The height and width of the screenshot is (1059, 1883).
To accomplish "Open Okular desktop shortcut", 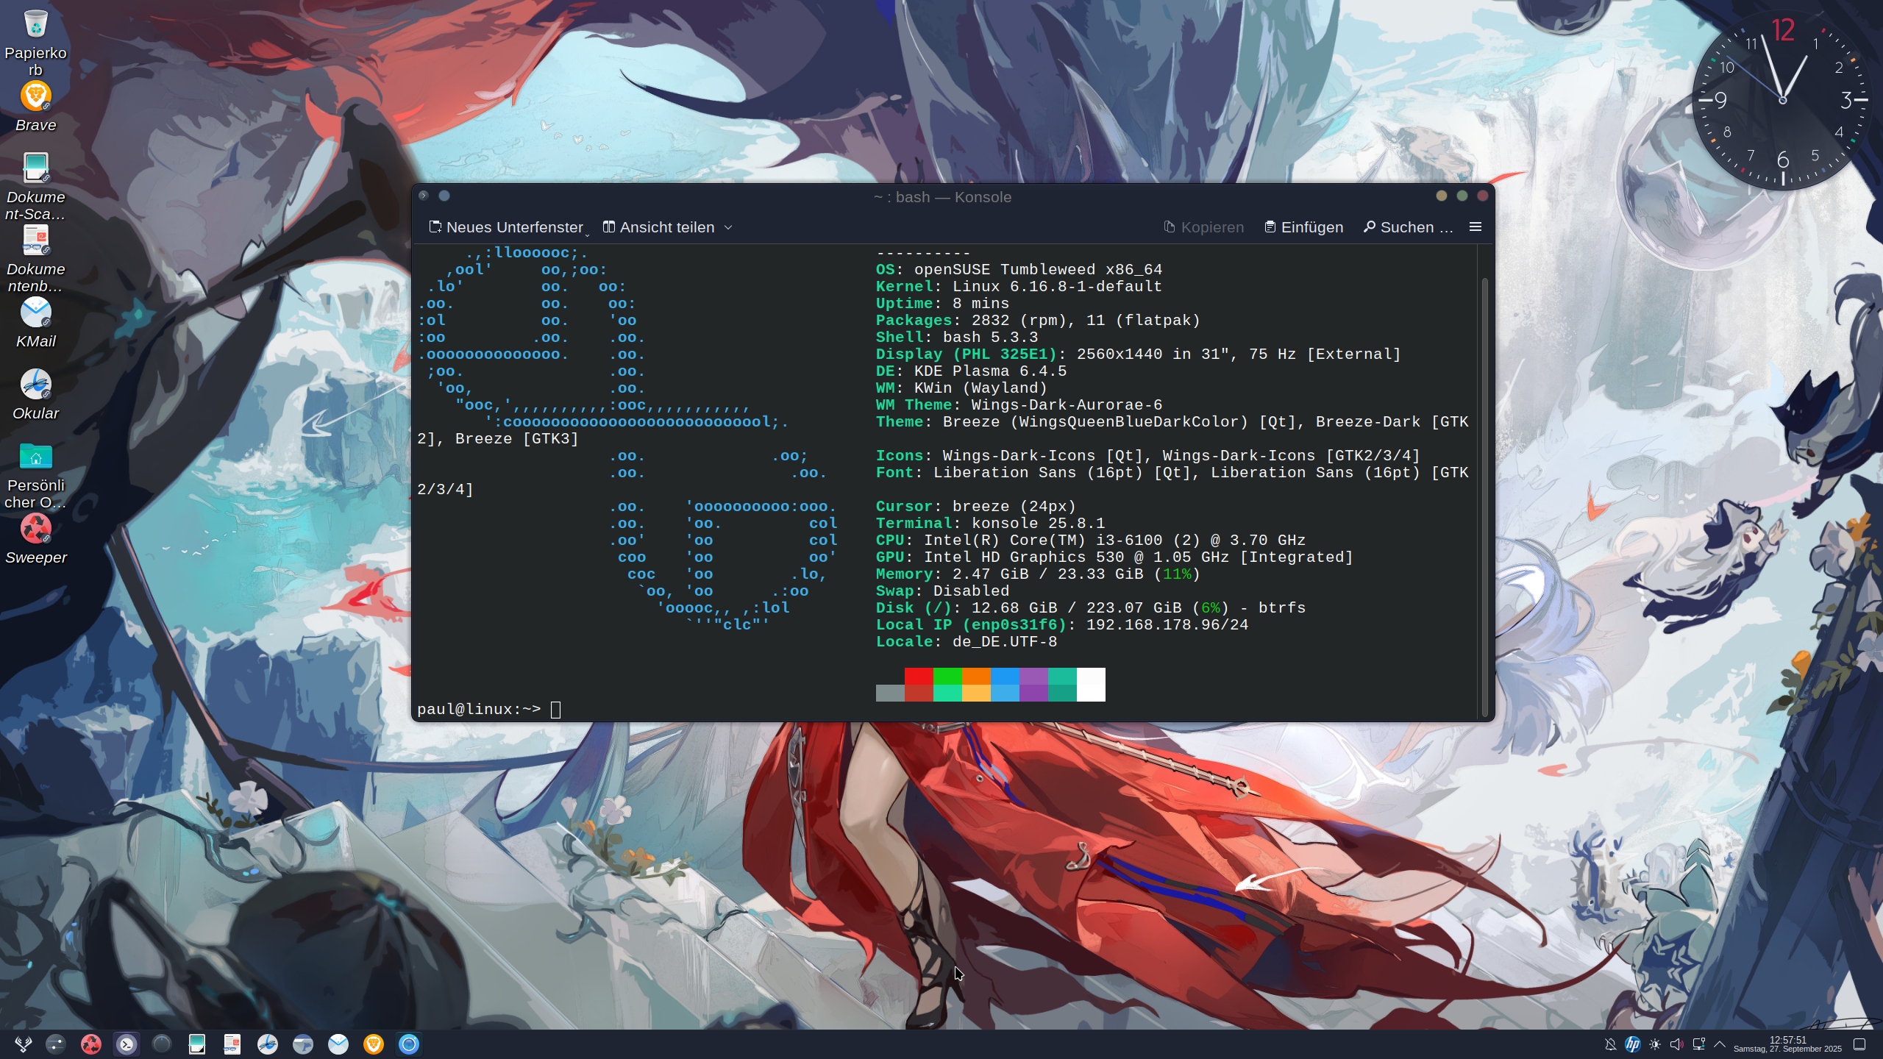I will click(35, 385).
